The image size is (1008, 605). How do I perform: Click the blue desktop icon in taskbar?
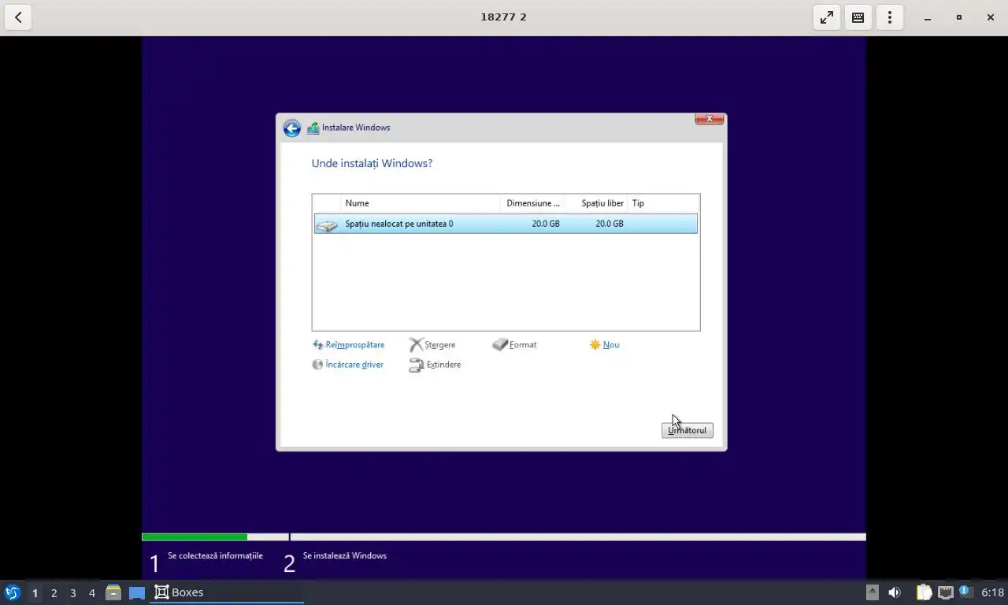pos(137,592)
